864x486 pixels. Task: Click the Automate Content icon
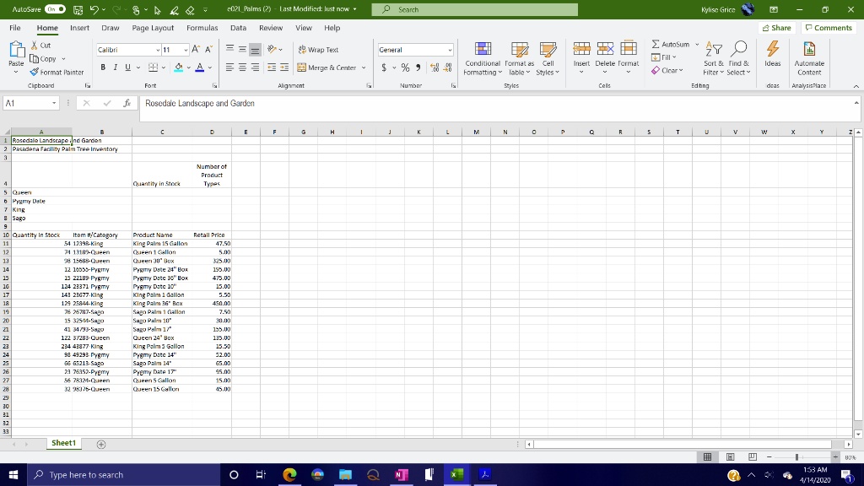click(x=809, y=50)
